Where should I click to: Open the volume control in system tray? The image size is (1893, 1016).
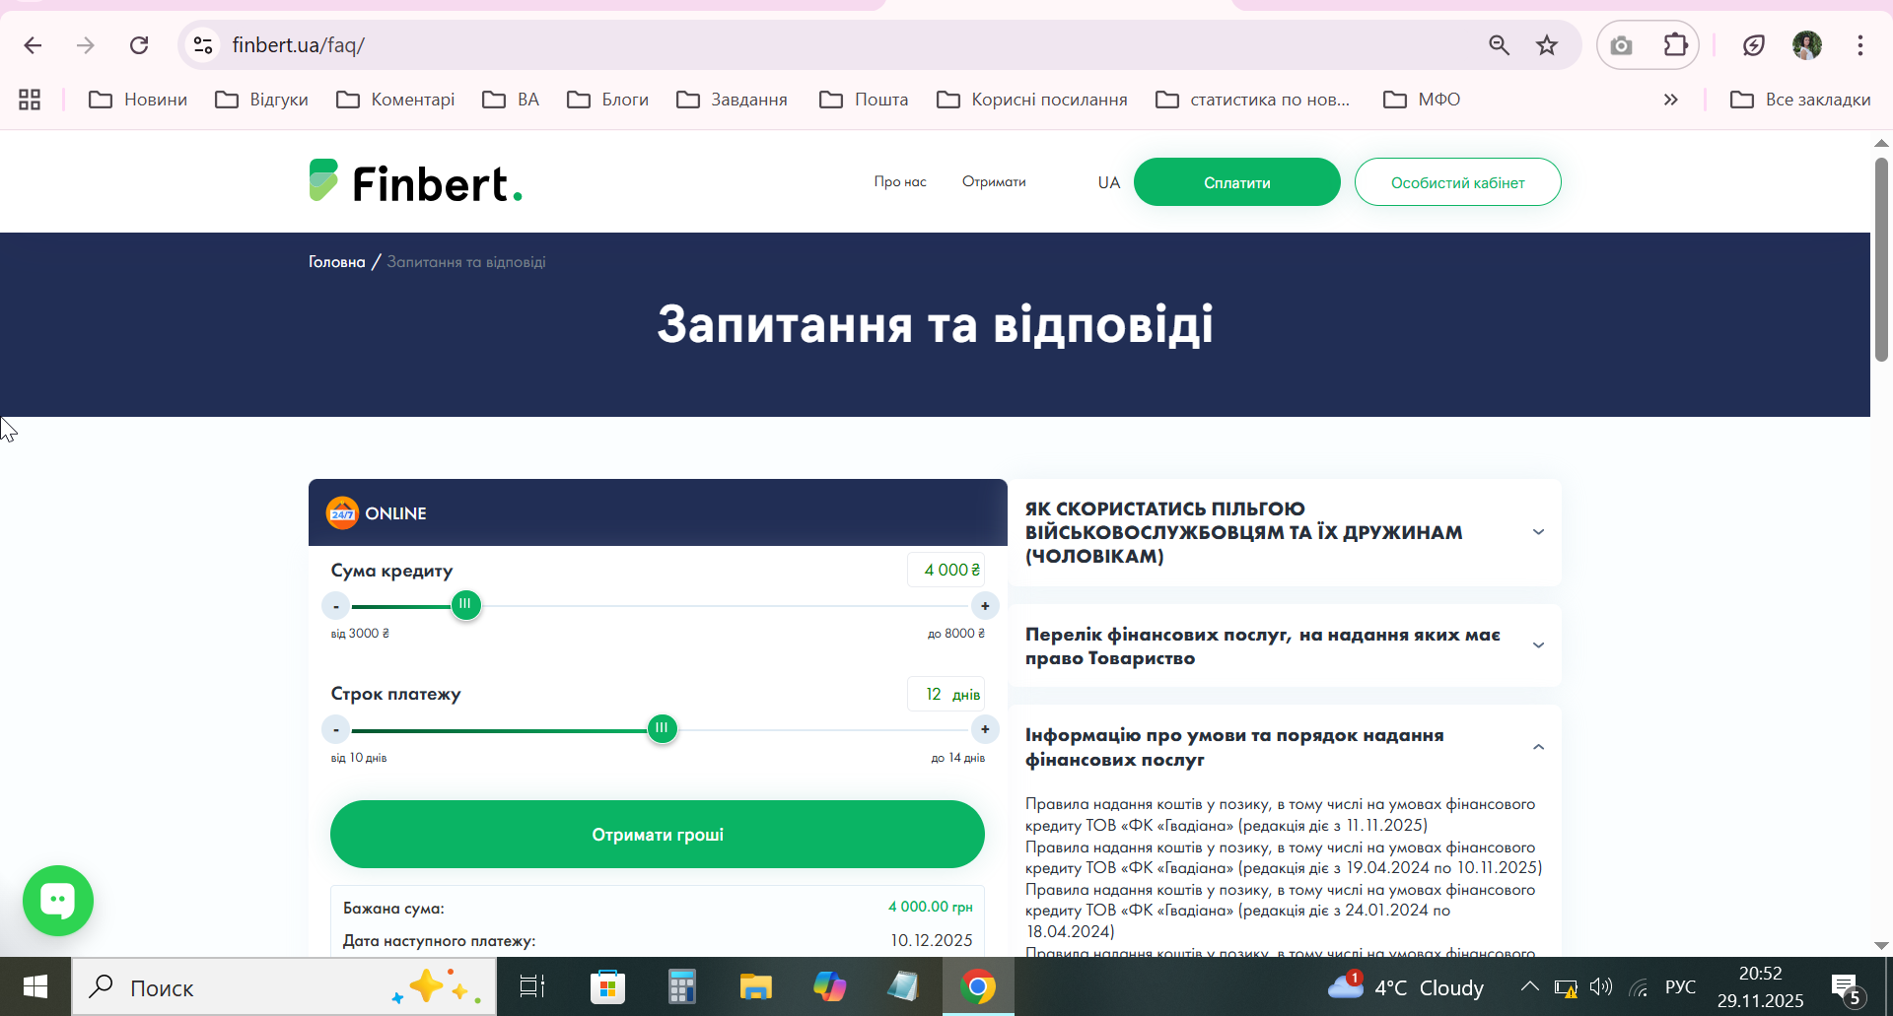1601,986
